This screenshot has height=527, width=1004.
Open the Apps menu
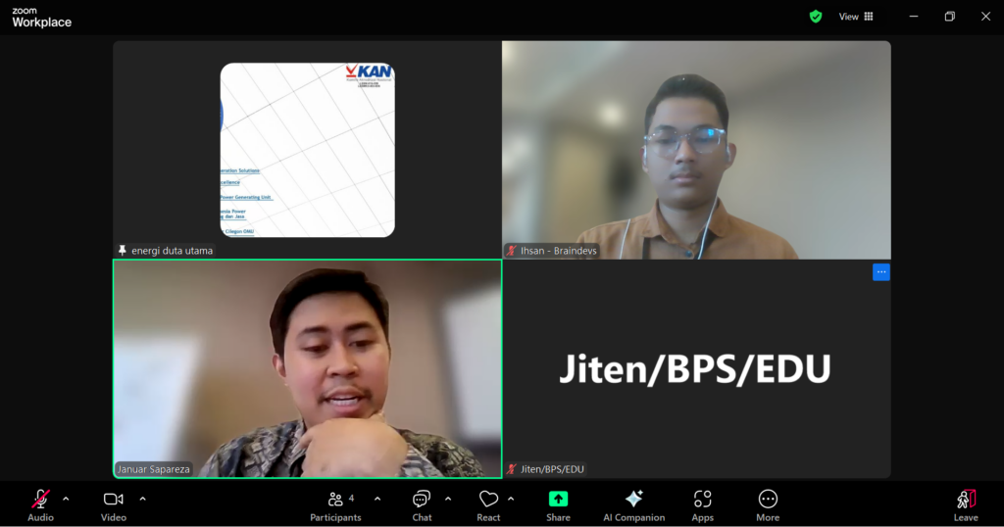tap(702, 500)
